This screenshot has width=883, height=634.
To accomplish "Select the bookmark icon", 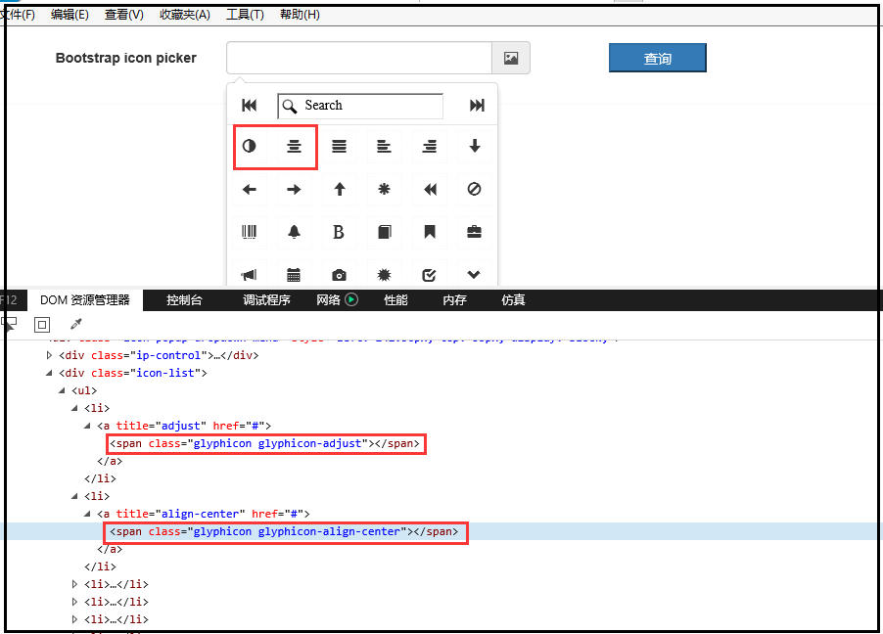I will [x=429, y=232].
